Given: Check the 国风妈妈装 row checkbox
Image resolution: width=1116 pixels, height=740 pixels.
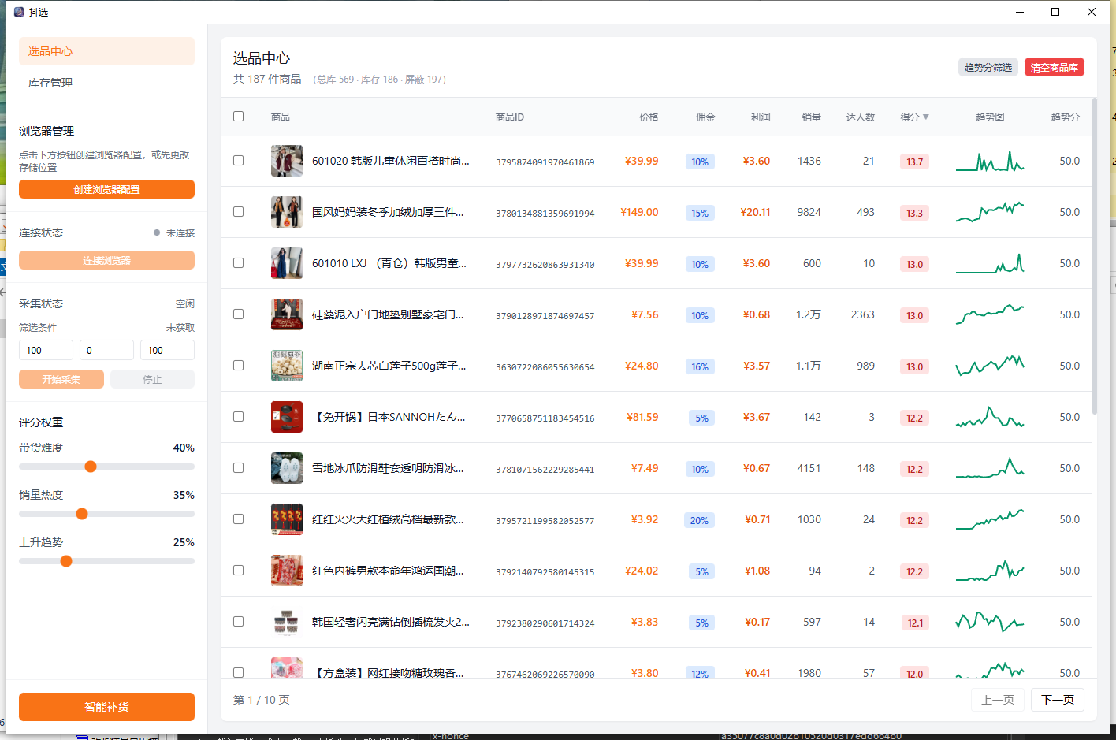Looking at the screenshot, I should pyautogui.click(x=239, y=212).
